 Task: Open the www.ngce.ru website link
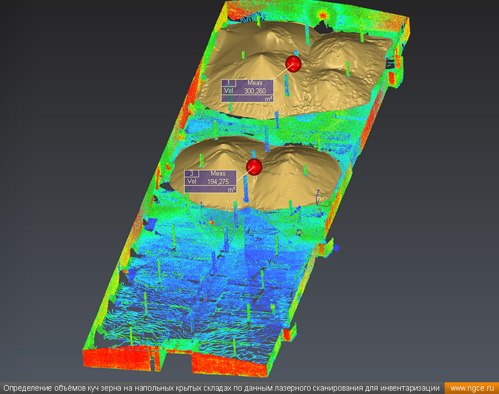471,388
